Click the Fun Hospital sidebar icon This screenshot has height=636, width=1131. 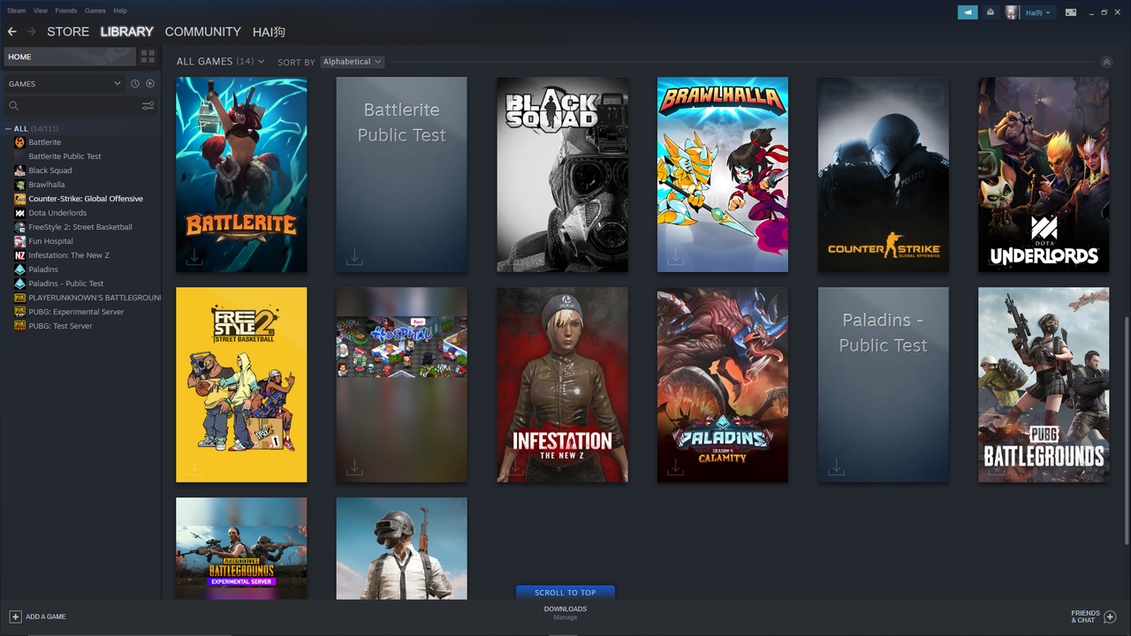click(x=20, y=241)
